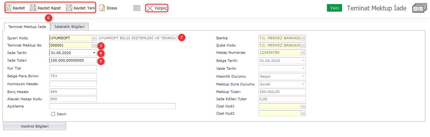Expand the İade Tarihi date dropdown
This screenshot has height=137, width=430.
click(94, 53)
